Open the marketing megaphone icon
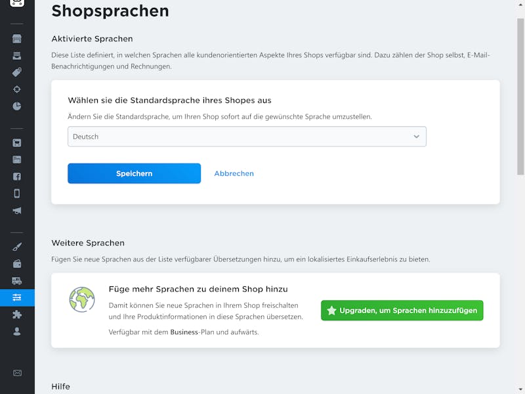Screen dimensions: 525x394 click(17, 210)
